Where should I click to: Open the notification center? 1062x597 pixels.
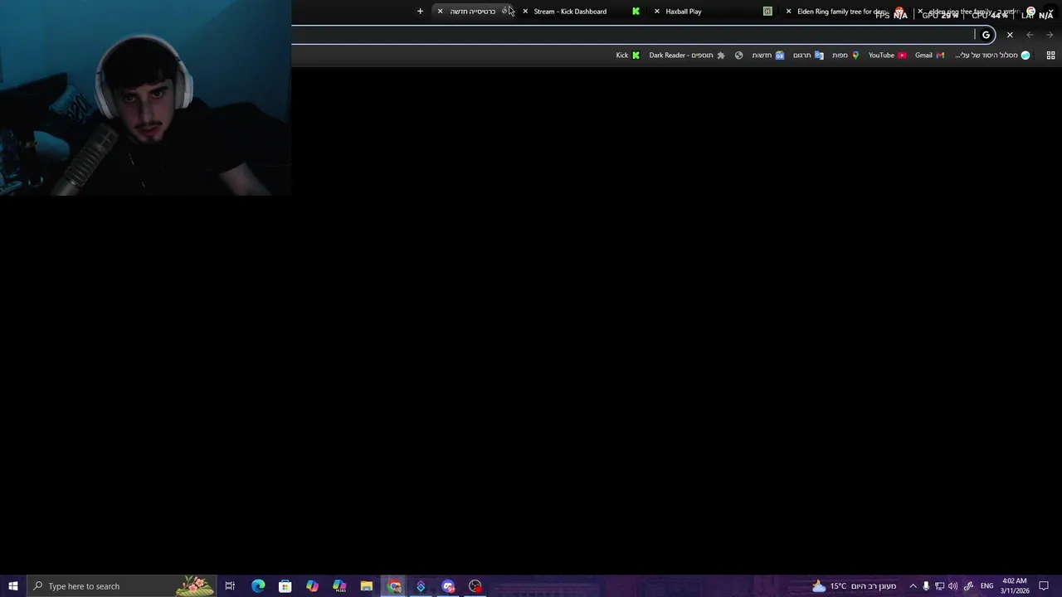pyautogui.click(x=1045, y=586)
